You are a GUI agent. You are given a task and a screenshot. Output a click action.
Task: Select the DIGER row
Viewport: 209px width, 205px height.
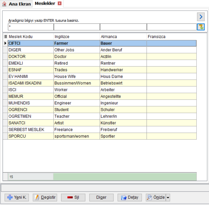102,50
